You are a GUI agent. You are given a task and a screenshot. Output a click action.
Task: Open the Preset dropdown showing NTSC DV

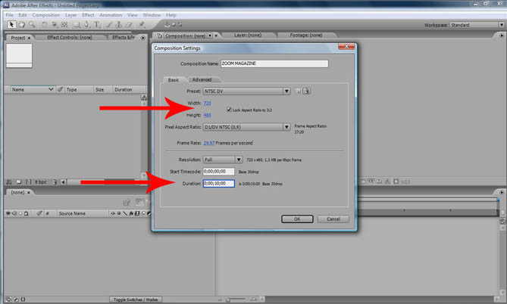[x=247, y=92]
